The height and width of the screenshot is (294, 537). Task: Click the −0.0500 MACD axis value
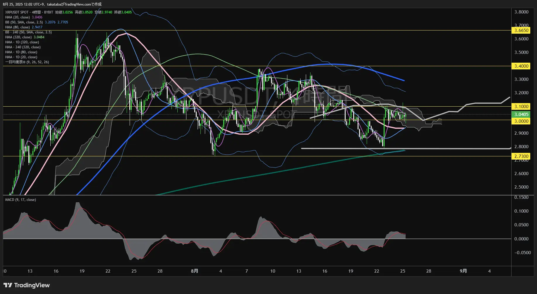pyautogui.click(x=522, y=253)
